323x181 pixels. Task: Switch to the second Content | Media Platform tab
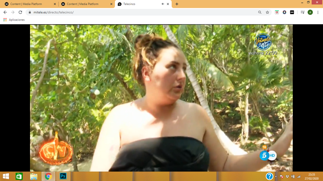click(87, 4)
